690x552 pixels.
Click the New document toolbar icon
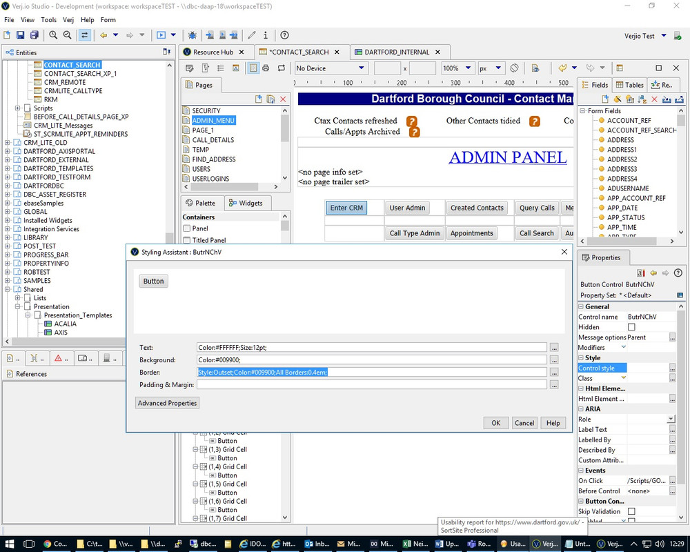[7, 35]
